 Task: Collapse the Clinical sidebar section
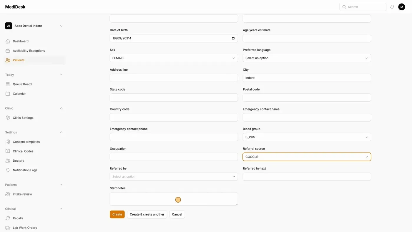pyautogui.click(x=61, y=209)
